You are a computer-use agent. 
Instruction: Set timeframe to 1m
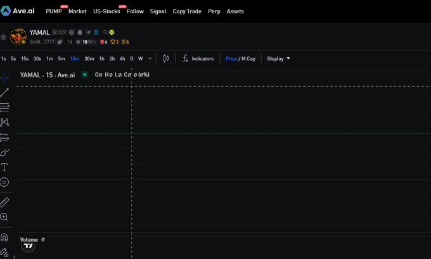click(x=49, y=59)
